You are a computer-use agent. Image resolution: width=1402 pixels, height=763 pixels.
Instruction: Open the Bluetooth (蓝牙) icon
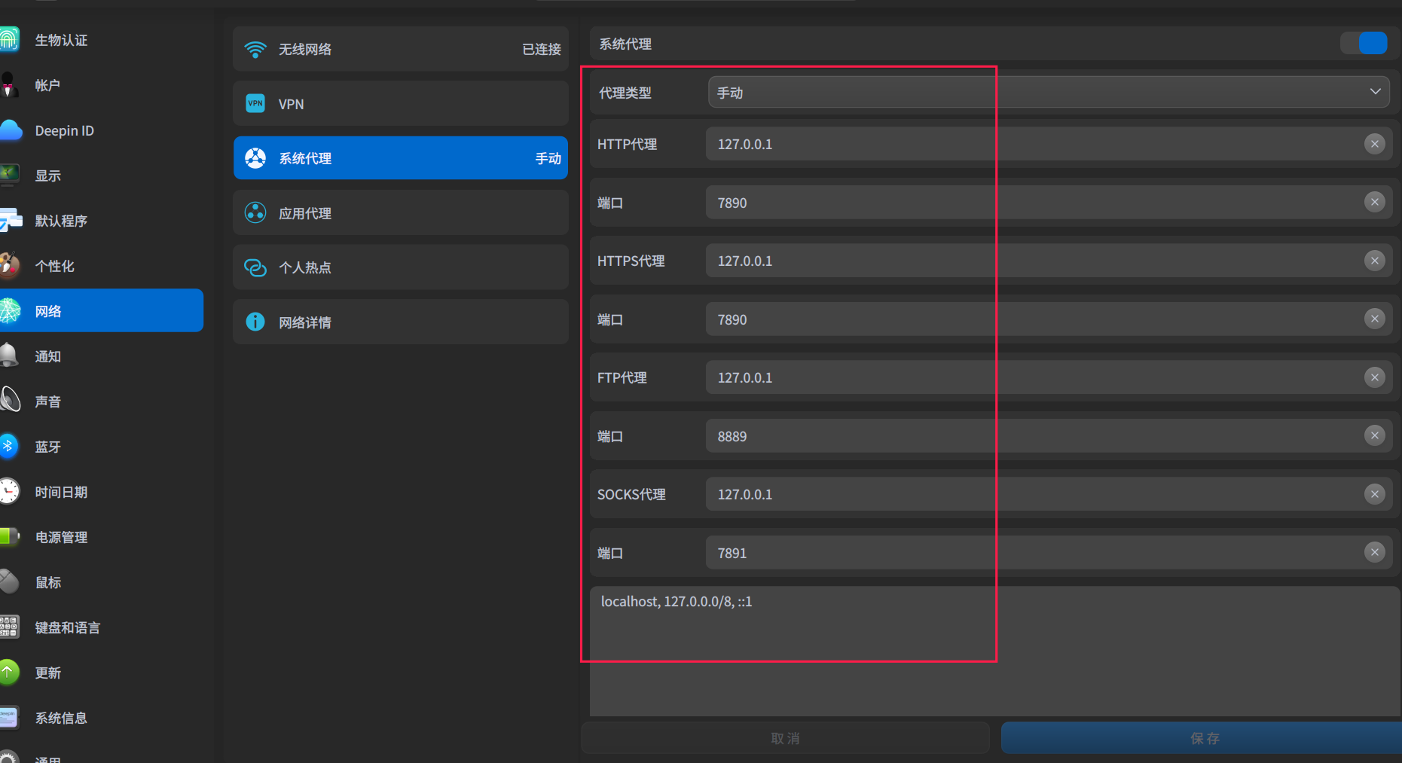coord(8,447)
